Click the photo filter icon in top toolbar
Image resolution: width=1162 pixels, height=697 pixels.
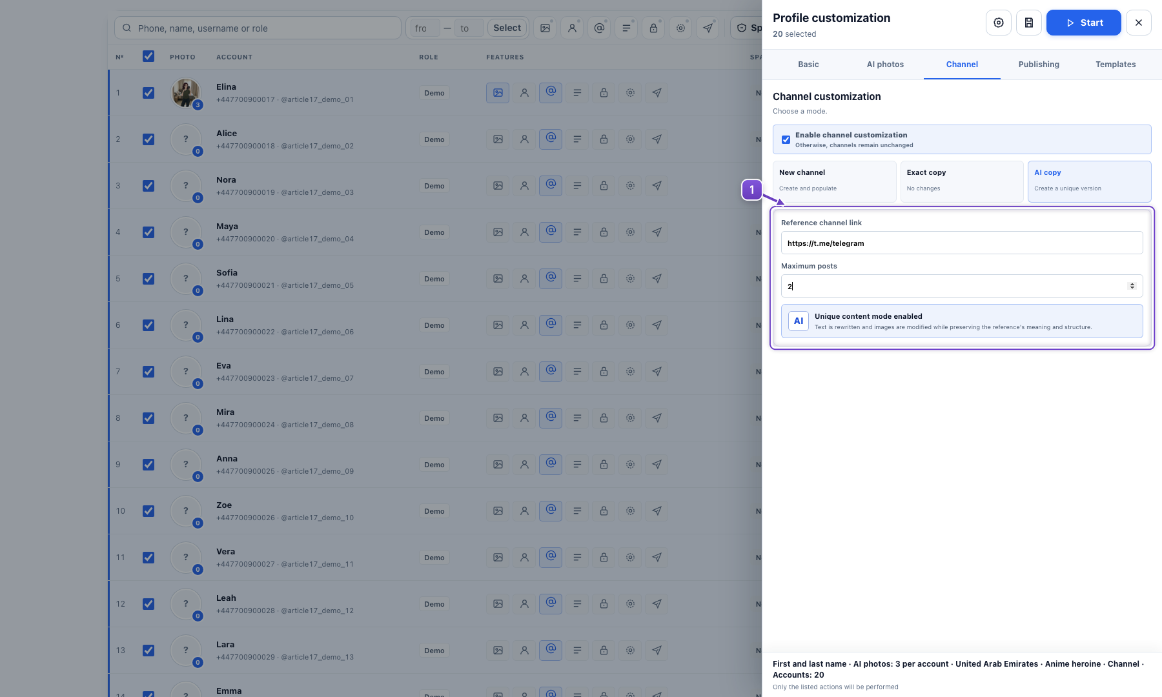point(545,28)
